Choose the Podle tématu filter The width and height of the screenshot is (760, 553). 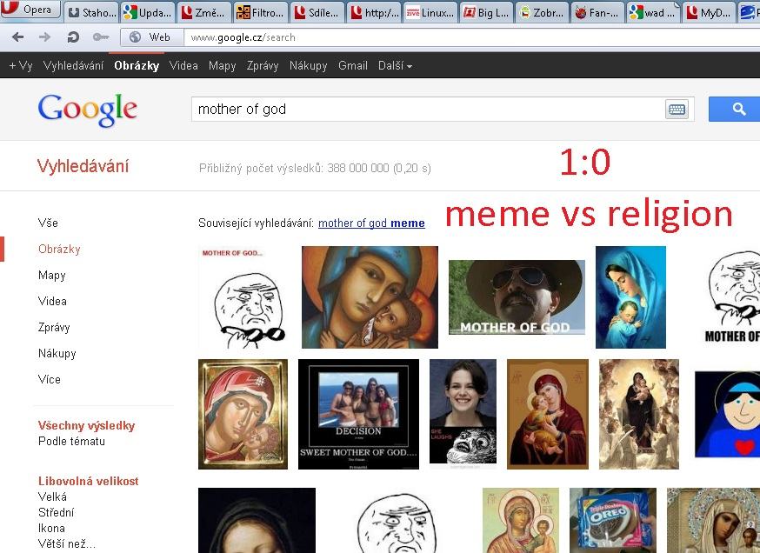coord(71,441)
